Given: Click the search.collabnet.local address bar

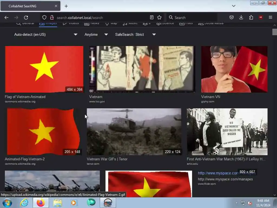Looking at the screenshot, I should click(103, 18).
